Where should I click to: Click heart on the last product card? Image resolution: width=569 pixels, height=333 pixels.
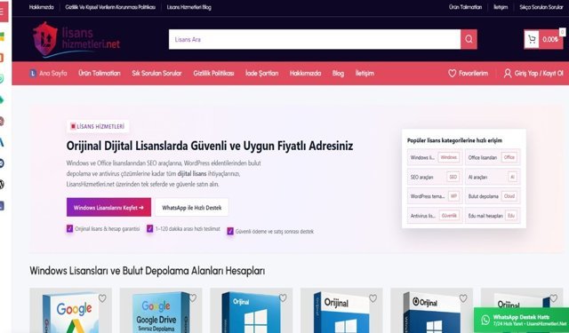(553, 298)
